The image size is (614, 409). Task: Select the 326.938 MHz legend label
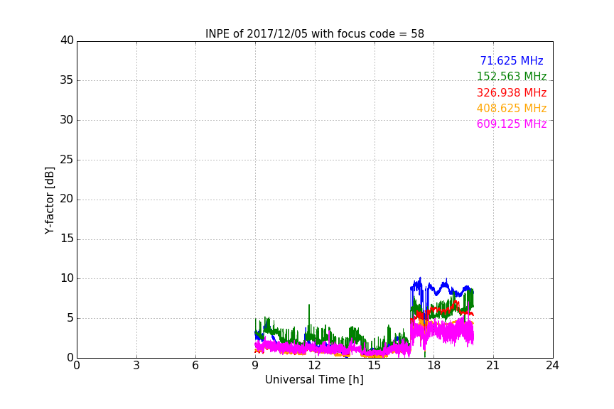click(512, 93)
